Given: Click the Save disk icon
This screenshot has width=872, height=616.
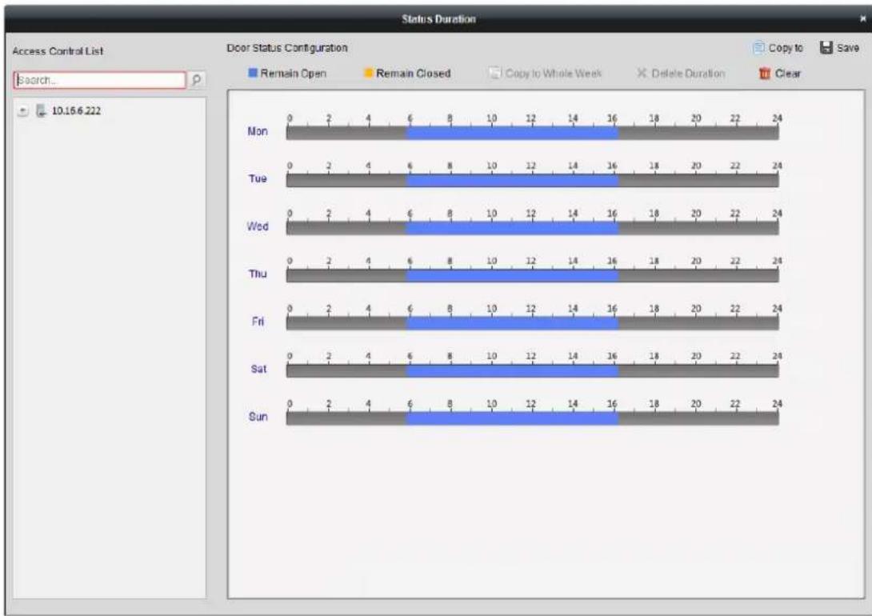Looking at the screenshot, I should pos(826,48).
